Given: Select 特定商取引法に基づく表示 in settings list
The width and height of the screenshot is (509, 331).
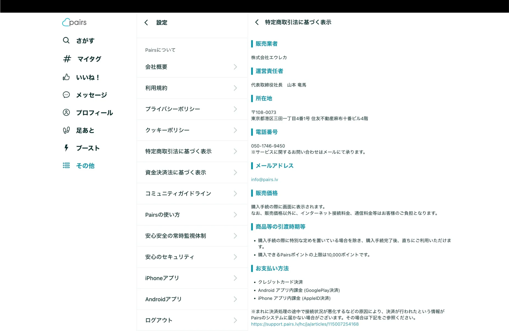Looking at the screenshot, I should pos(192,151).
